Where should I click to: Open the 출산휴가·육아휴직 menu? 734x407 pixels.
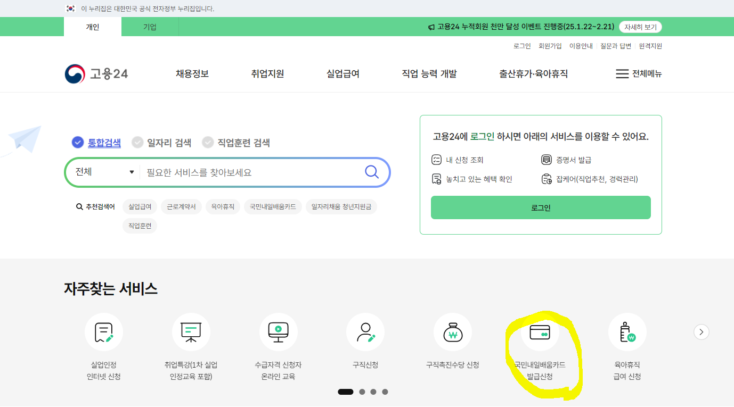point(534,74)
